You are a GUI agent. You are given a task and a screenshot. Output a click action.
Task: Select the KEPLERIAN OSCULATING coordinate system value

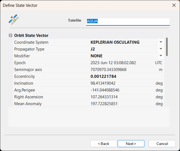pos(115,42)
